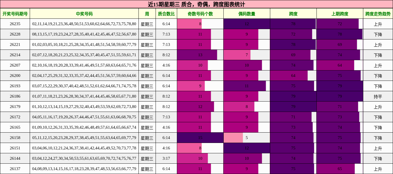This screenshot has width=393, height=174.
Task: Click the 偶码数量 column header
Action: [x=247, y=13]
